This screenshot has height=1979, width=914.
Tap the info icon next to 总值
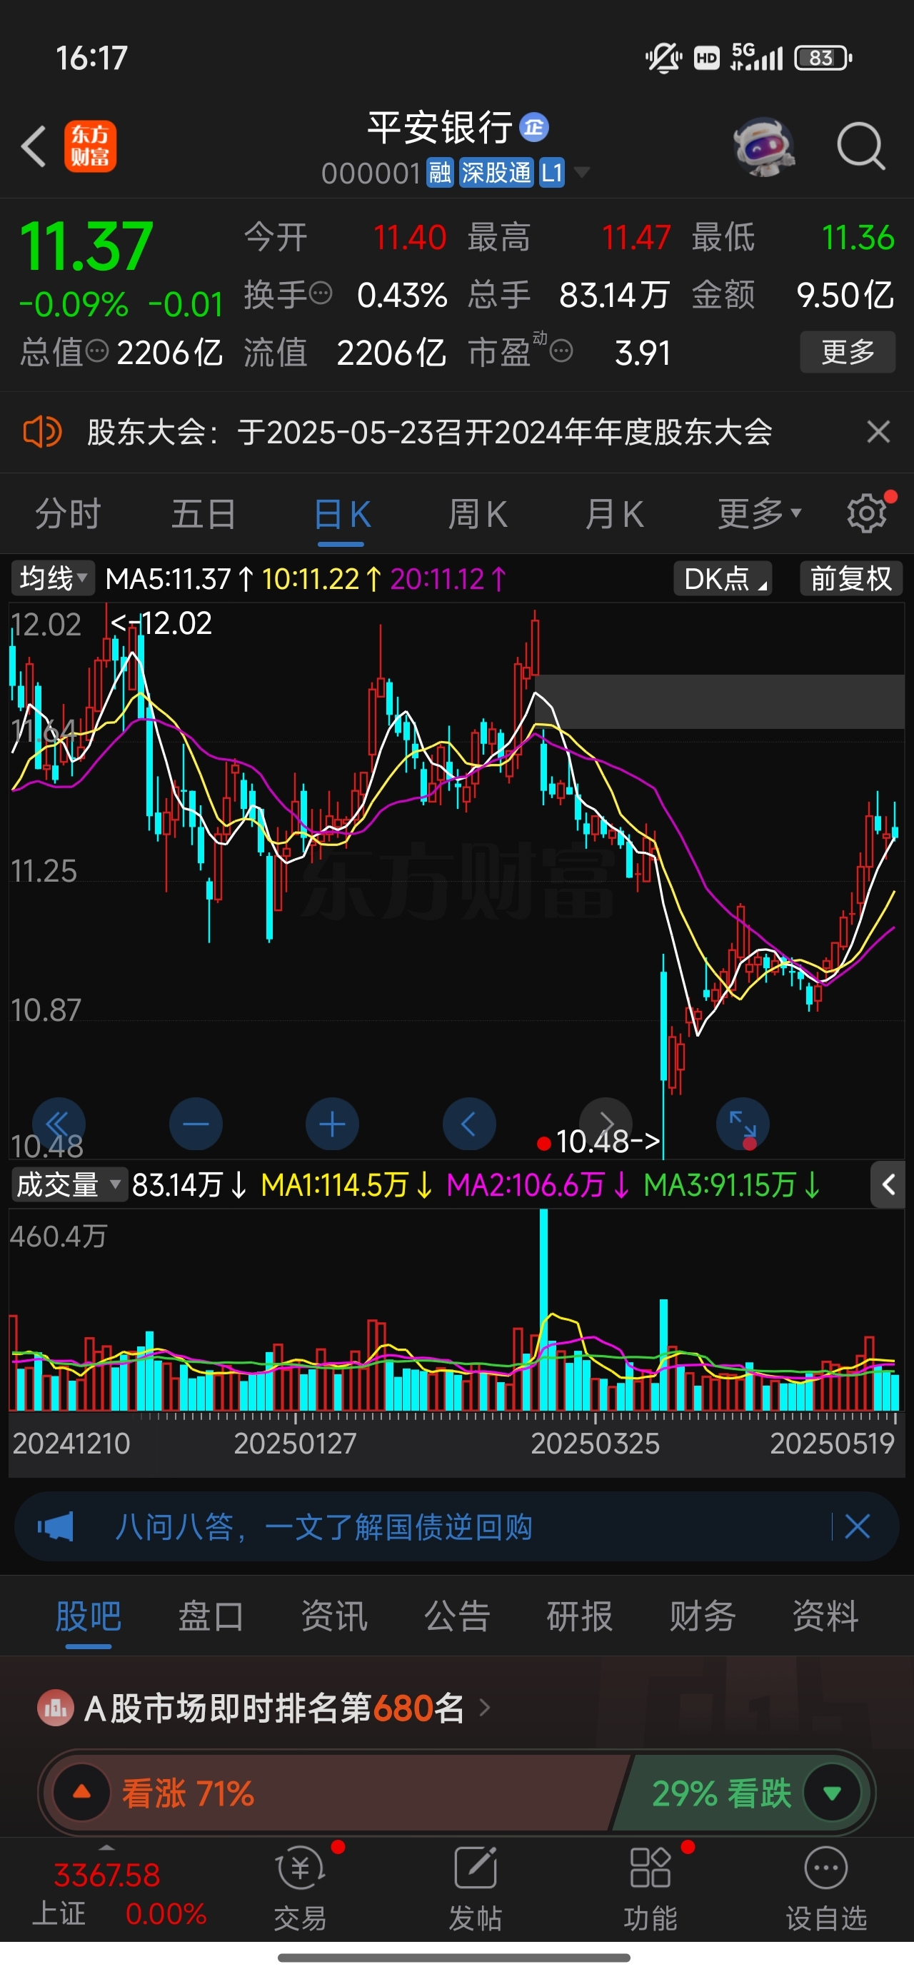tap(97, 351)
